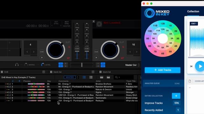204x114 pixels.
Task: Click the Sigma track waveform preview
Action: tap(36, 92)
